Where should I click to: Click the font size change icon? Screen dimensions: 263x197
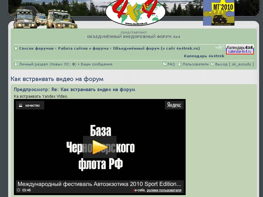(220, 47)
